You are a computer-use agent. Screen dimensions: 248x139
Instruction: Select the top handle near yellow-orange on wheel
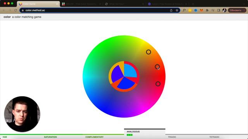tap(148, 52)
